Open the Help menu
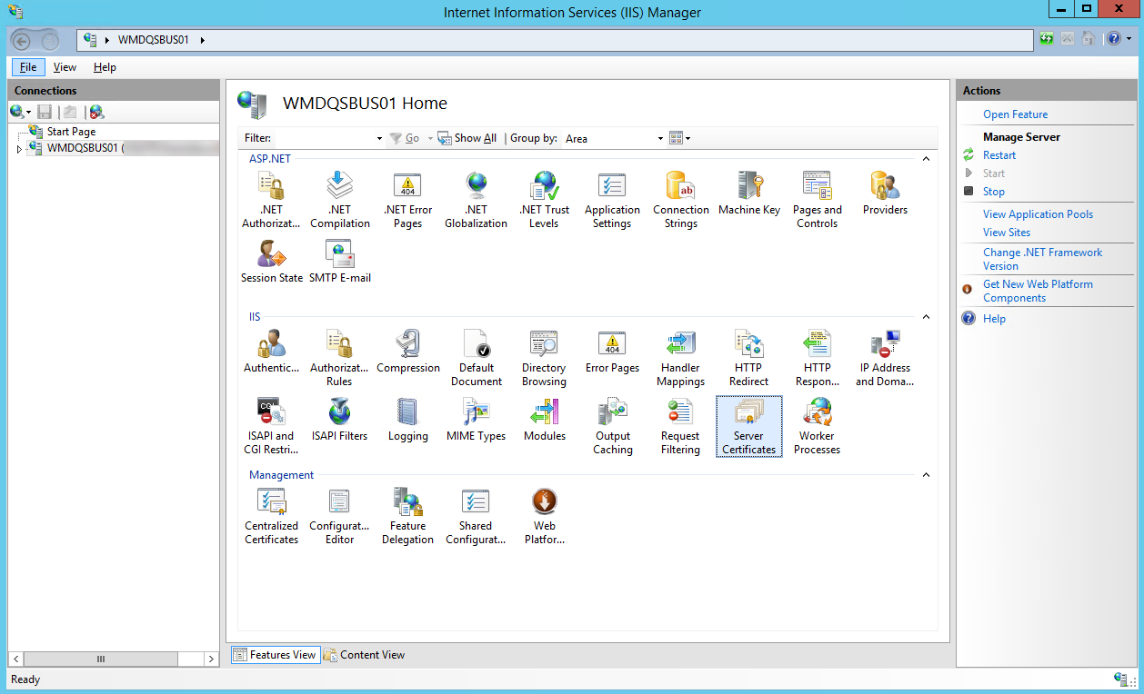This screenshot has height=694, width=1144. click(x=105, y=66)
